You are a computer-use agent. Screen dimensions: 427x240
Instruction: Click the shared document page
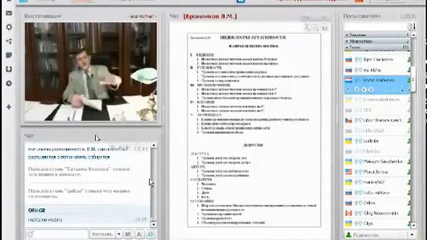point(254,130)
